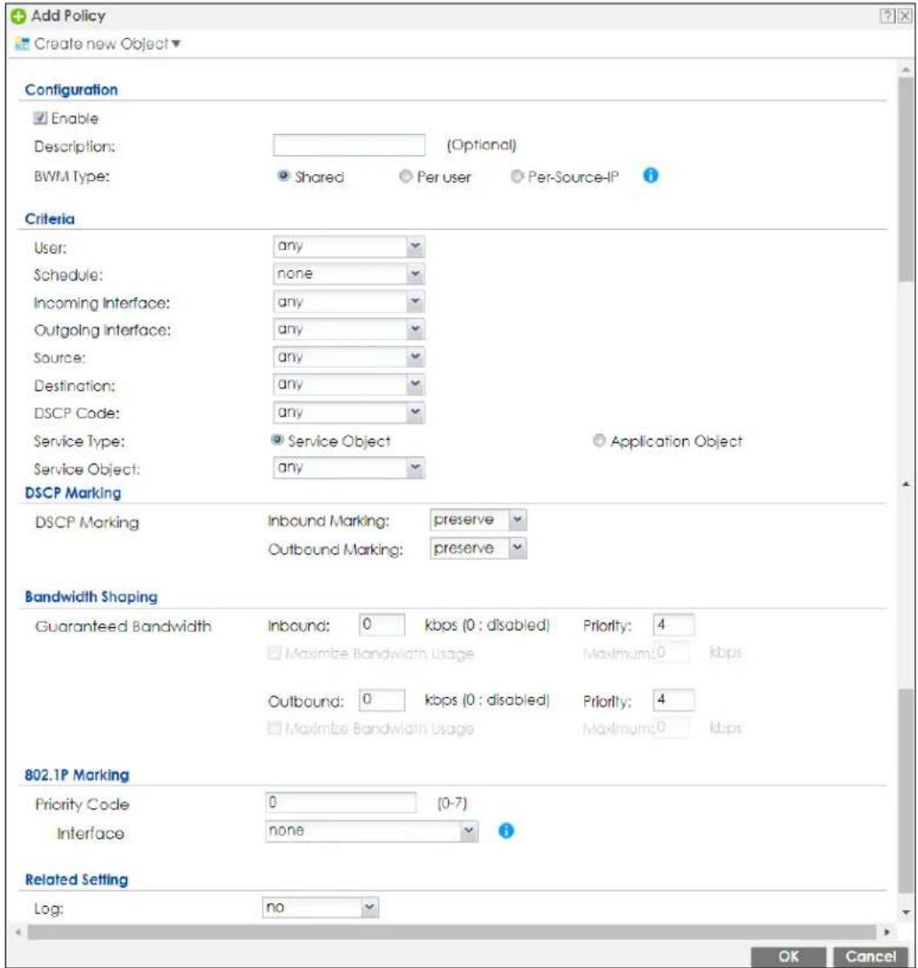Screen dimensions: 918x968
Task: Click the vertical scrollbar up arrow
Action: [905, 70]
